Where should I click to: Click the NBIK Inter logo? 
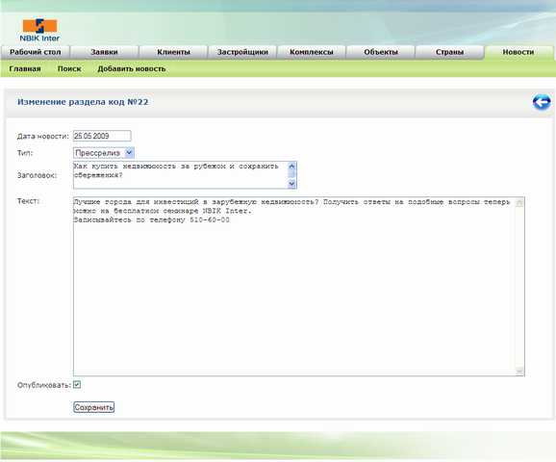[39, 30]
